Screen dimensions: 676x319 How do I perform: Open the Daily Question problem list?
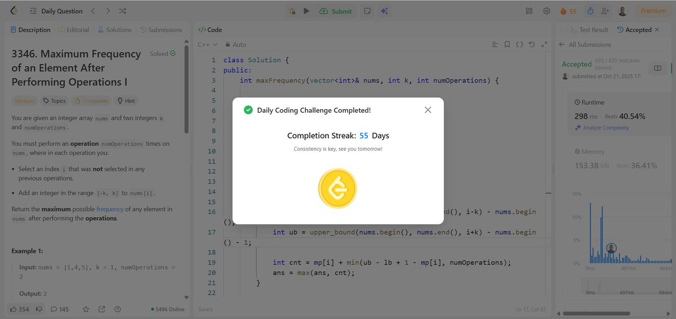point(56,11)
